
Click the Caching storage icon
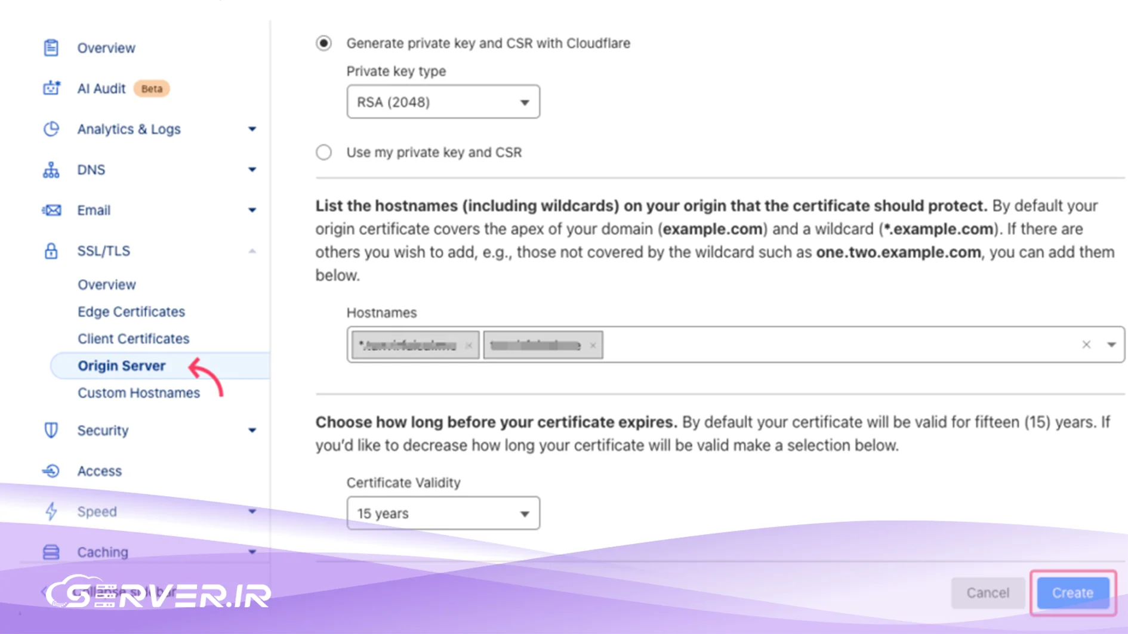tap(51, 552)
